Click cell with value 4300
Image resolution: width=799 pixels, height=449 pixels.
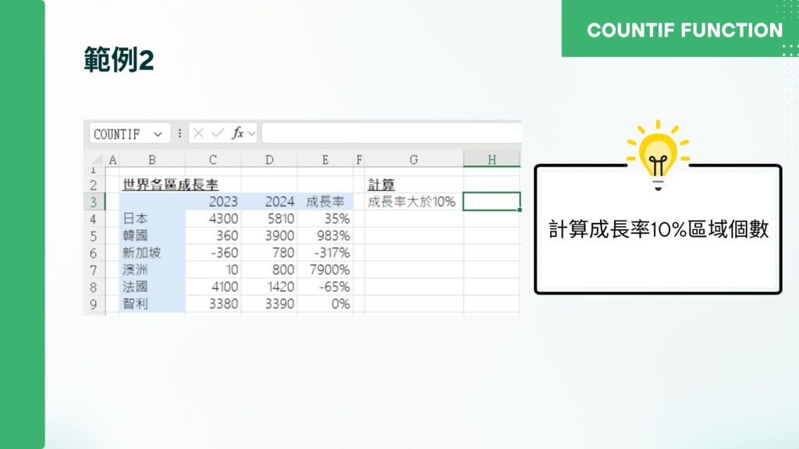213,219
